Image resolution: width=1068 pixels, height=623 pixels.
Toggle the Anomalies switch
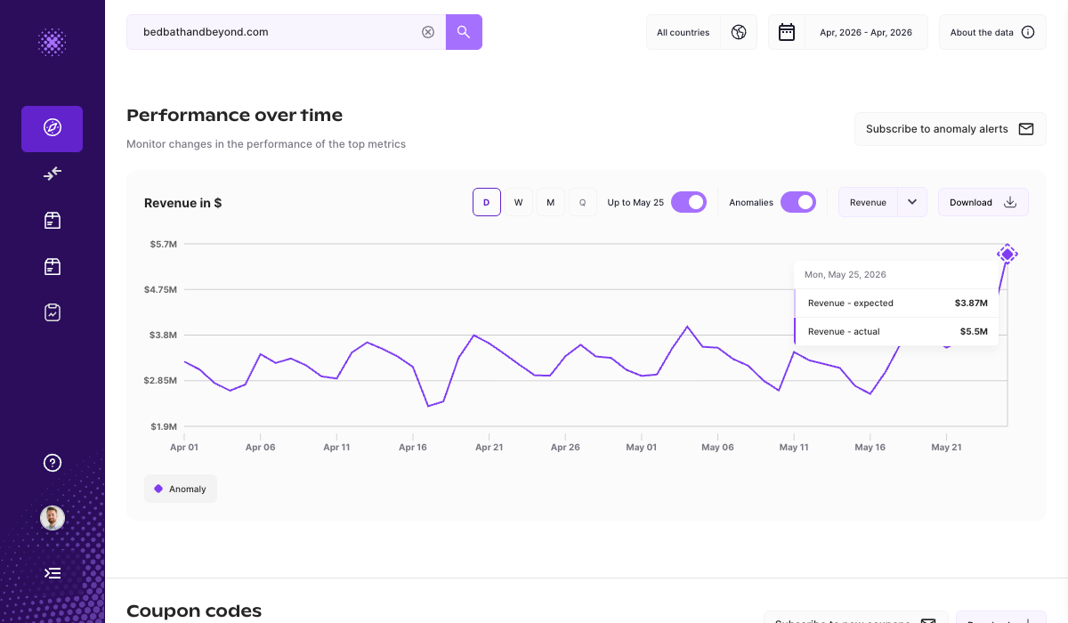[x=798, y=202]
